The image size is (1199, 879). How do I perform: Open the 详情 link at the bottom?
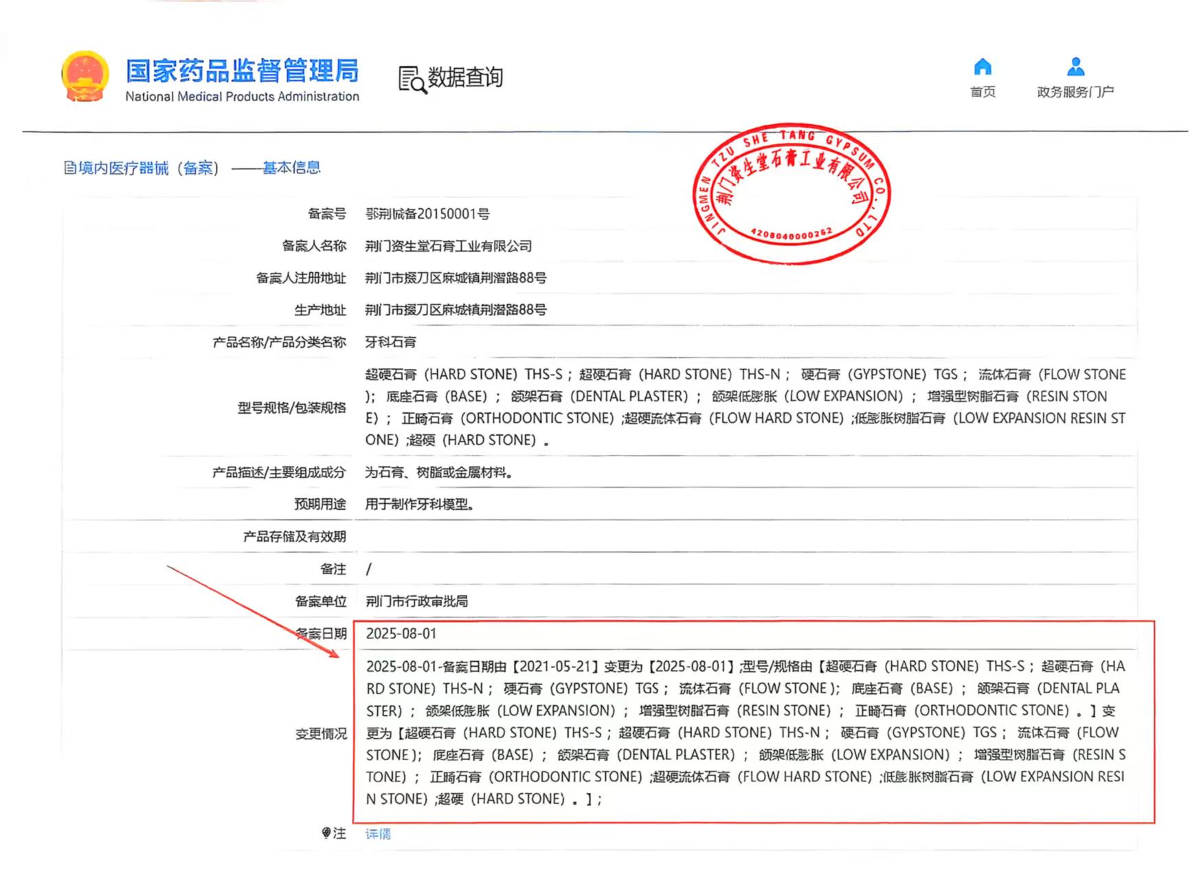click(378, 834)
